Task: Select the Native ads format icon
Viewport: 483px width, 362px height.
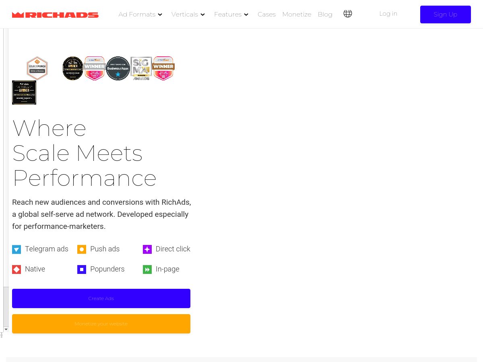Action: (17, 269)
